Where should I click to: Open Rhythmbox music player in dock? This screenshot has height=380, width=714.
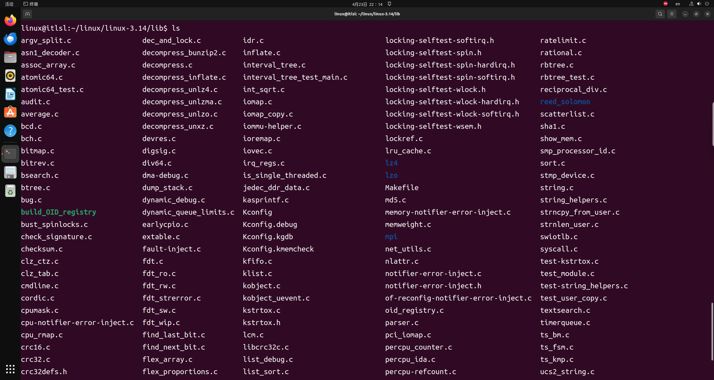click(10, 76)
